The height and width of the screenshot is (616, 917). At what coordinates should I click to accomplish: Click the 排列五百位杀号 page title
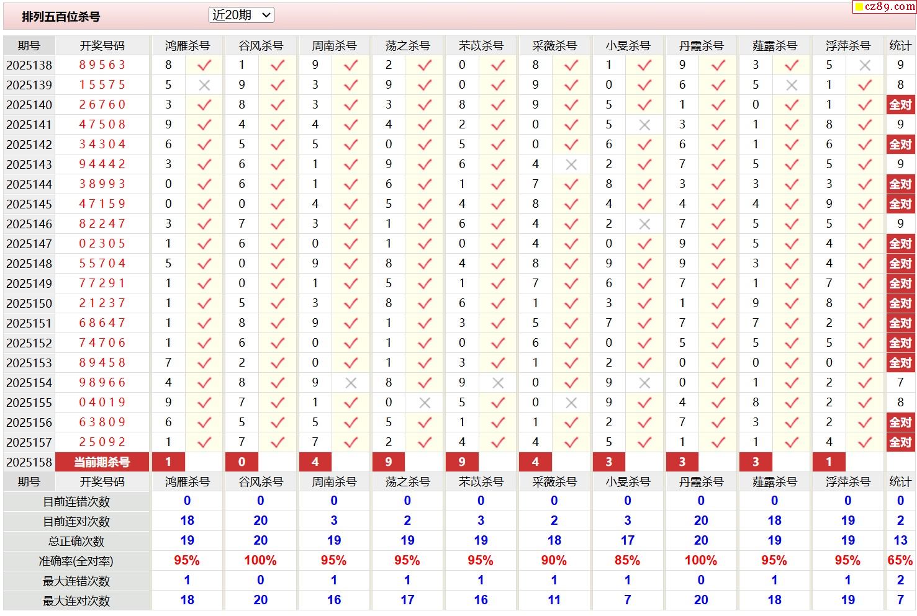point(61,17)
